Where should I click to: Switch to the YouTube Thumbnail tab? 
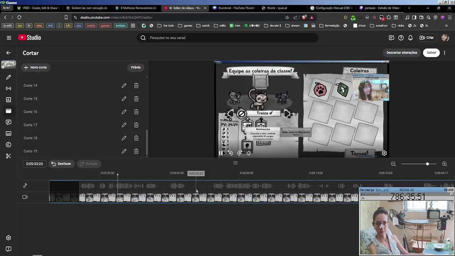[x=234, y=8]
